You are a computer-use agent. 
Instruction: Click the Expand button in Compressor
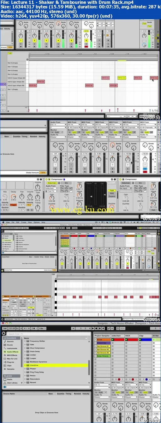[x=112, y=196]
